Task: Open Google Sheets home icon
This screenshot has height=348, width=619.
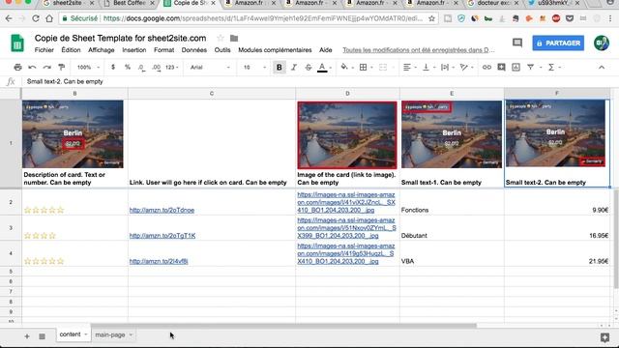Action: pos(17,43)
